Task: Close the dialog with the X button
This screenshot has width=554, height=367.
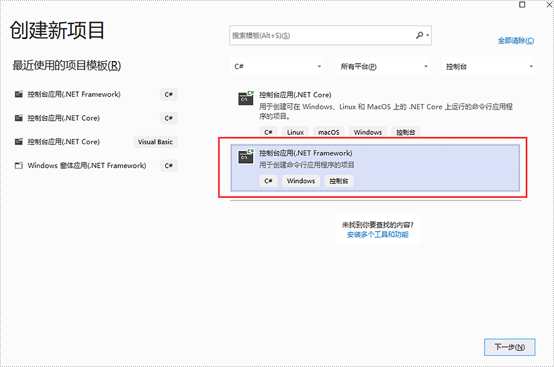Action: (x=550, y=4)
